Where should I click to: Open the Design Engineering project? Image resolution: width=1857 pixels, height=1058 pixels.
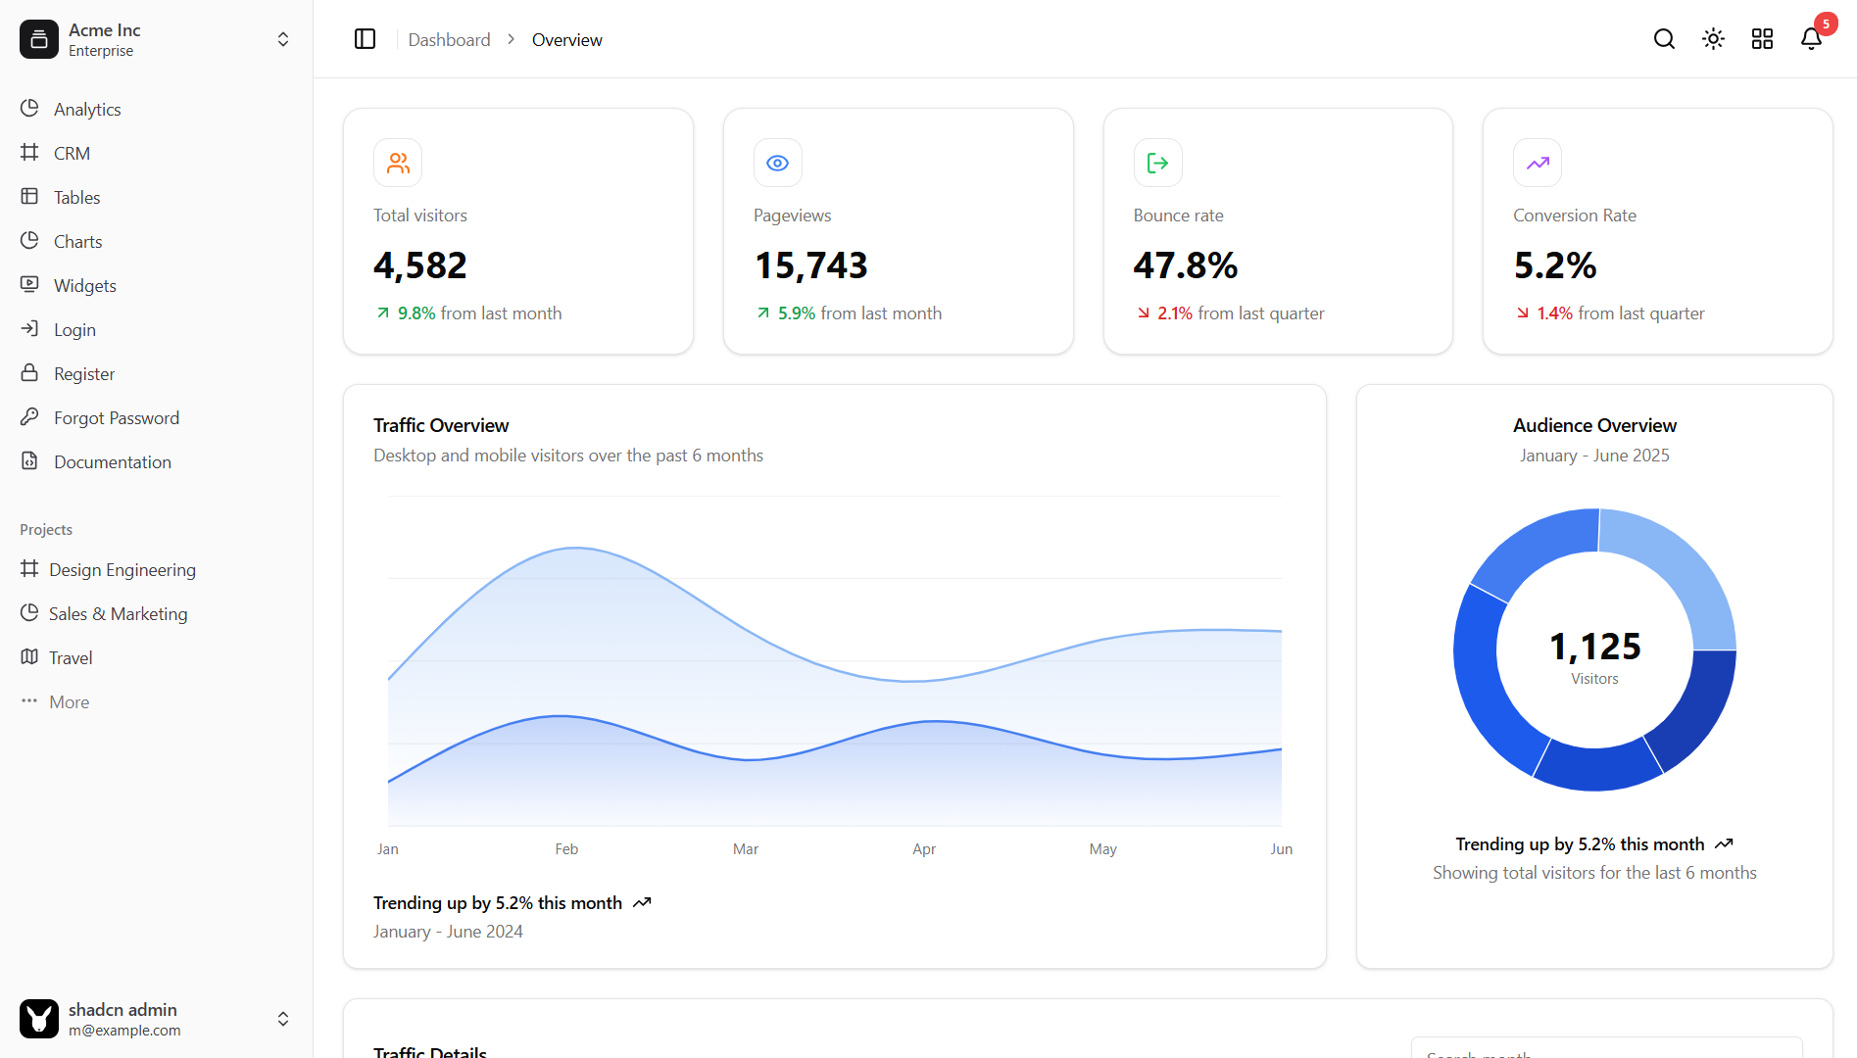pyautogui.click(x=122, y=570)
